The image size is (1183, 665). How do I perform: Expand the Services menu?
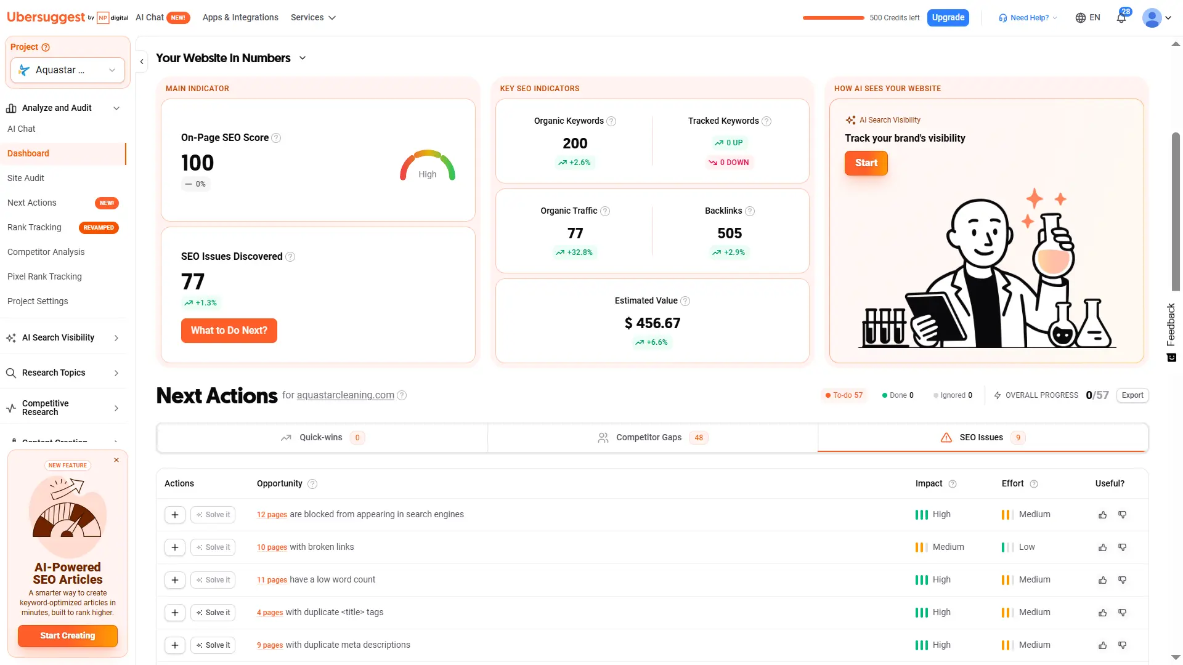coord(313,18)
